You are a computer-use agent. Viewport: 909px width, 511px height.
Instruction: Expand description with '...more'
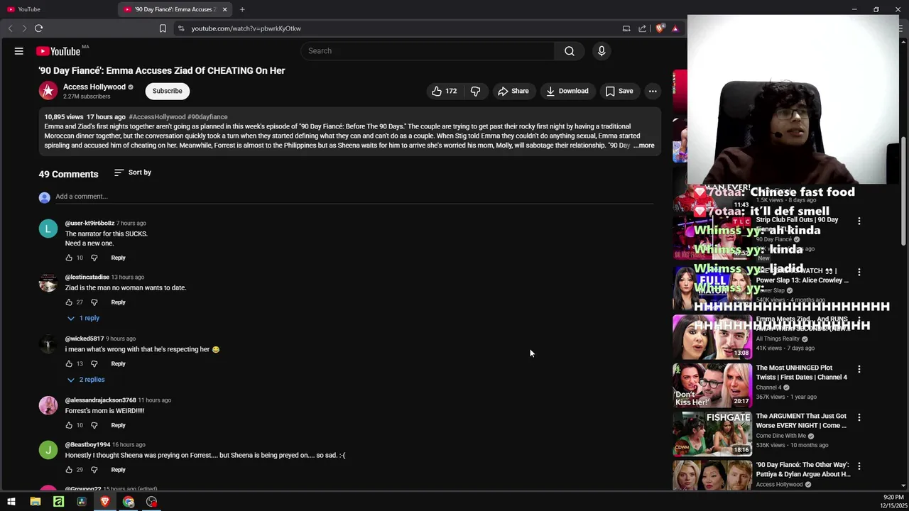coord(645,145)
